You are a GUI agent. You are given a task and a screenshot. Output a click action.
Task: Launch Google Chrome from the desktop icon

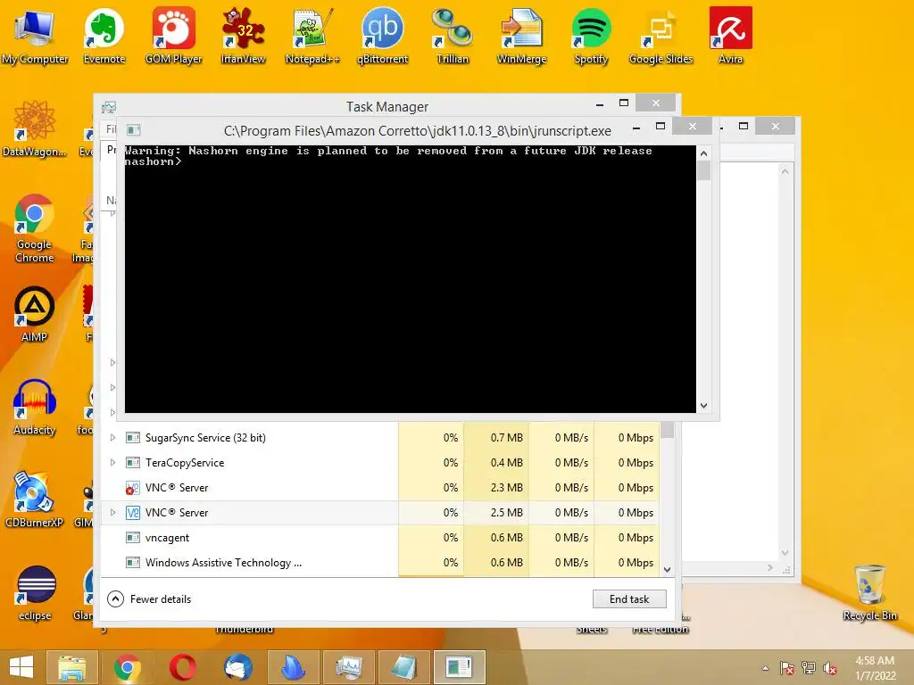pos(35,228)
